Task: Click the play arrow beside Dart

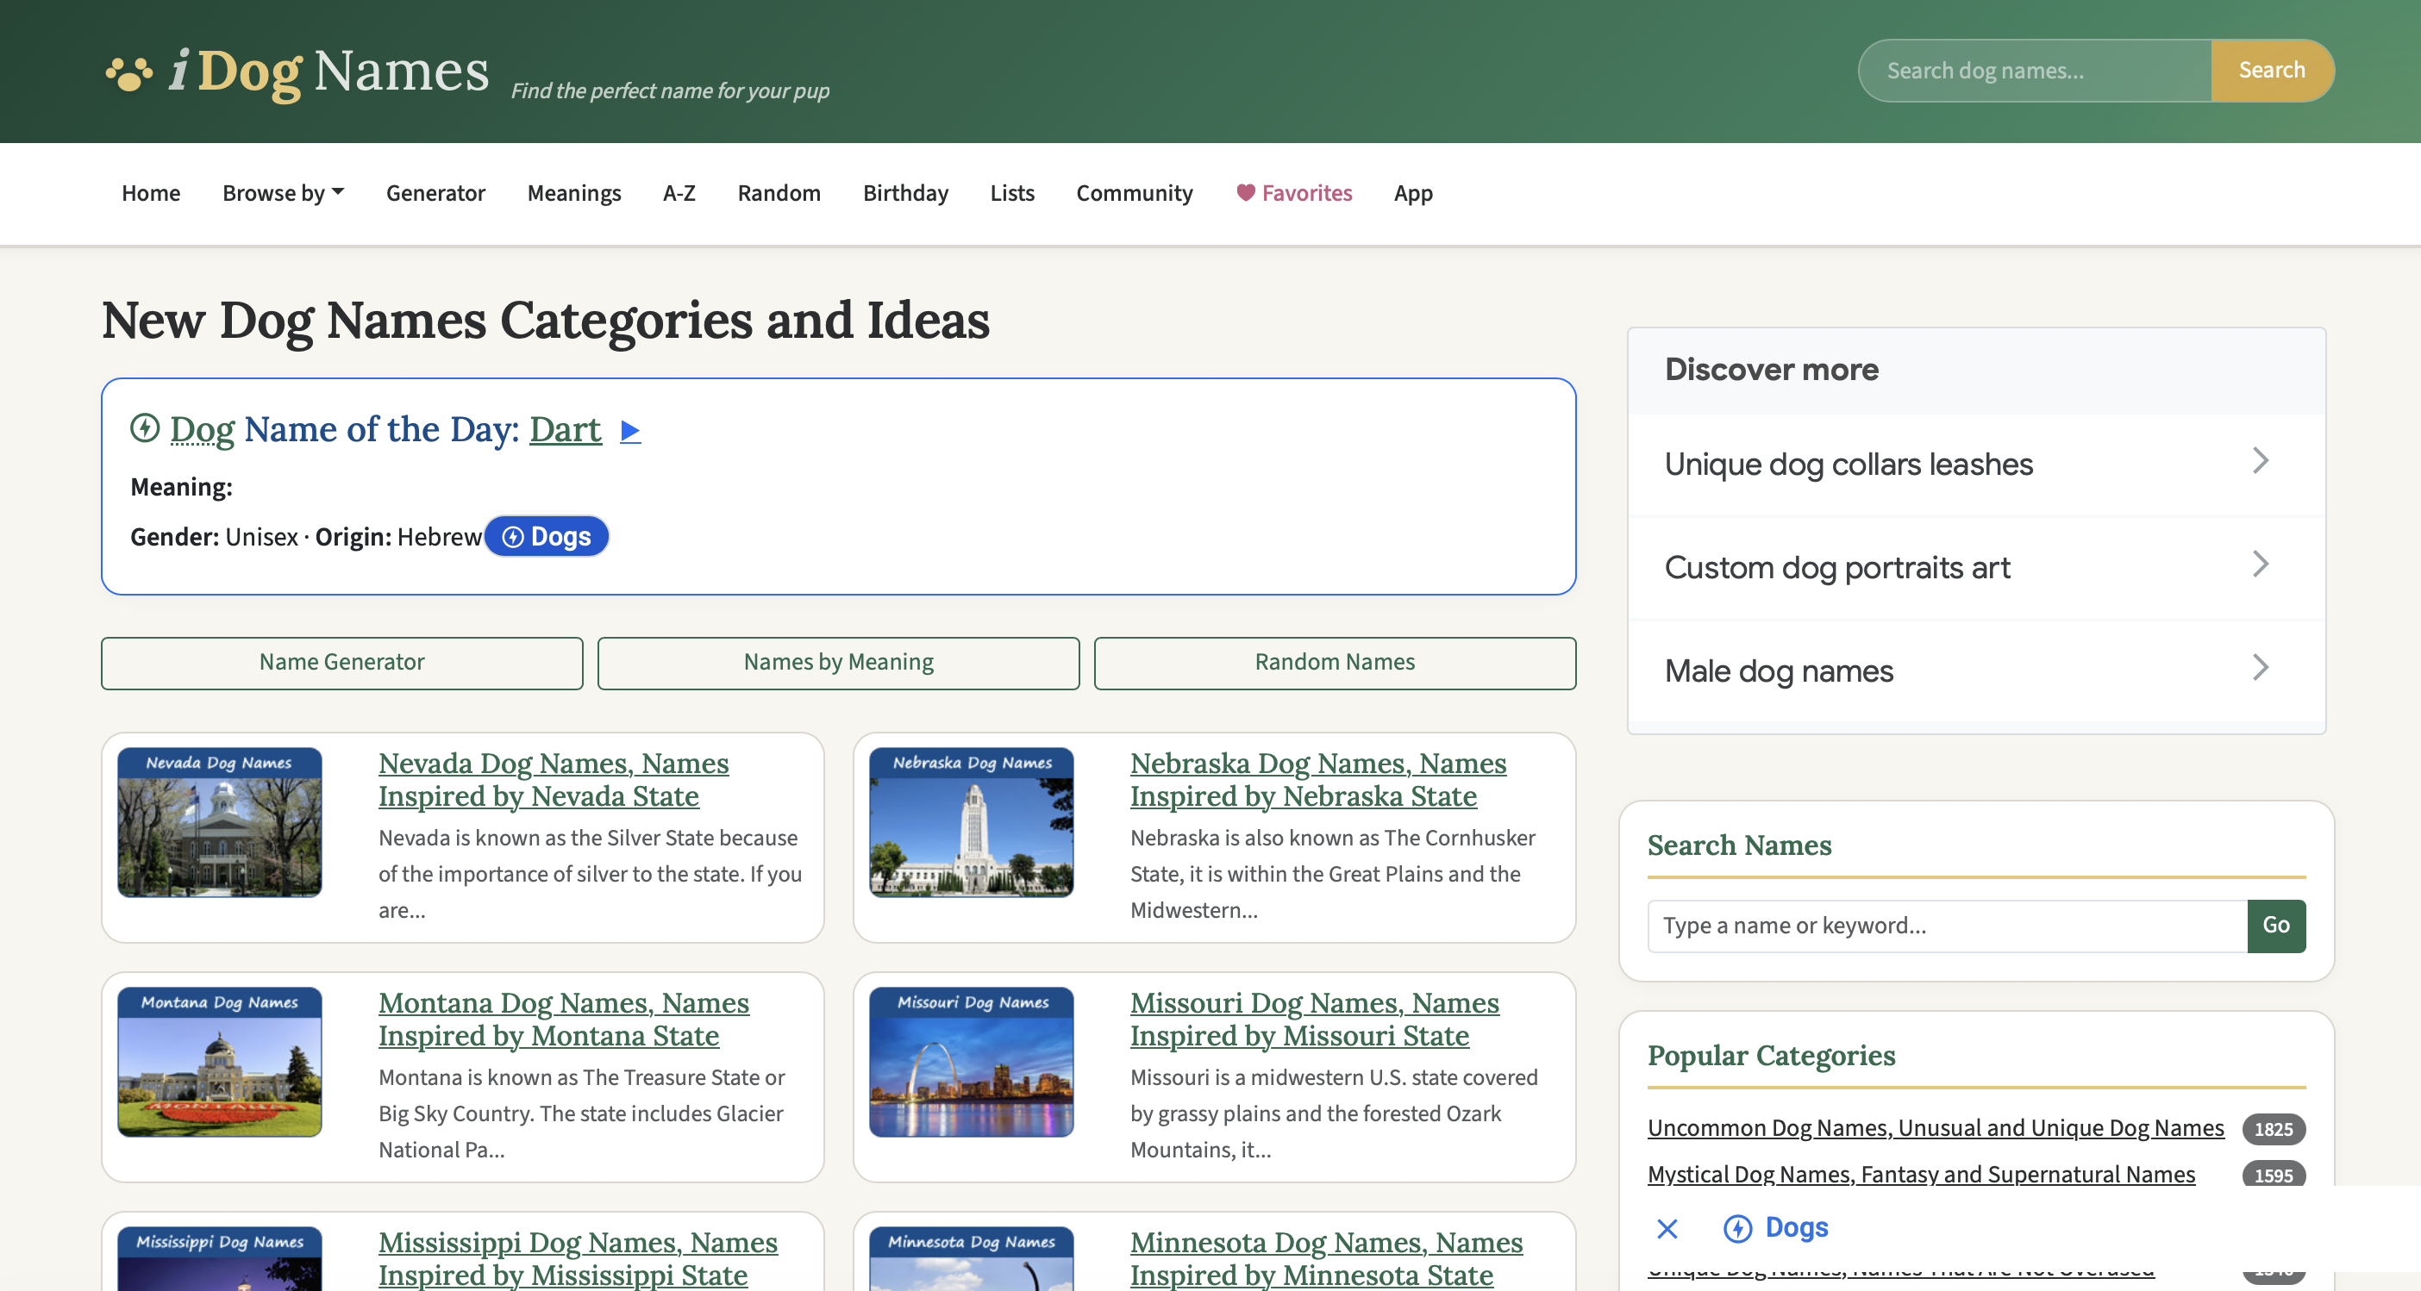Action: 629,431
